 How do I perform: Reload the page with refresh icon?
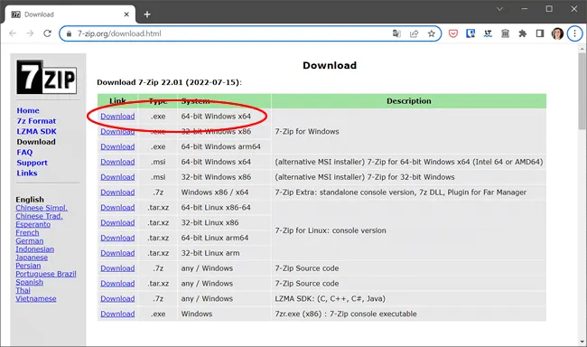point(47,33)
